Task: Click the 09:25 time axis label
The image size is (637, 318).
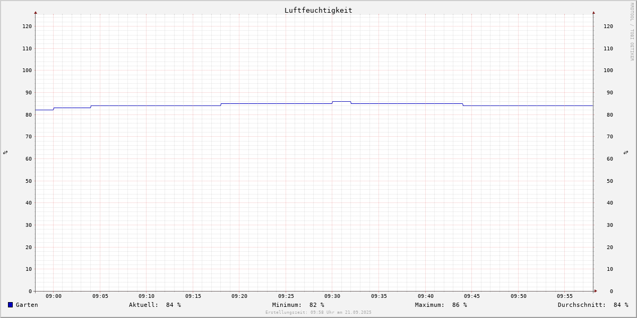Action: coord(286,296)
